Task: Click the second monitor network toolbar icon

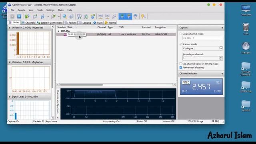Action: point(107,16)
